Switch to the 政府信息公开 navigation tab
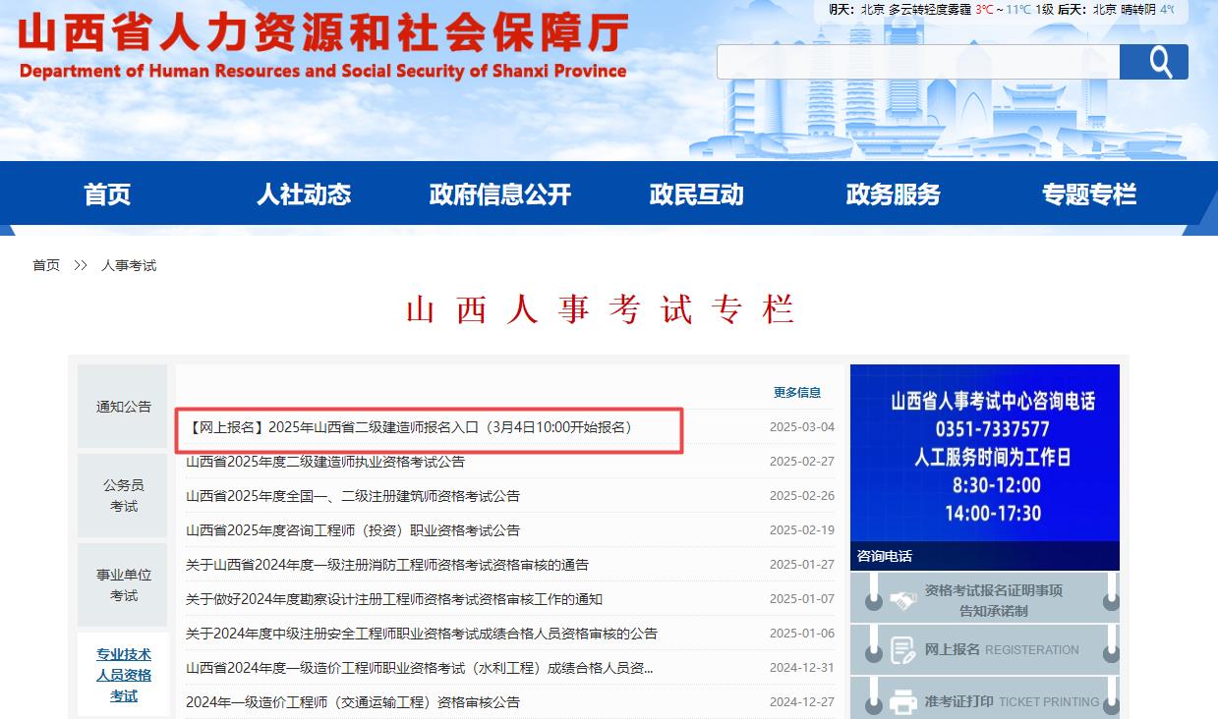The width and height of the screenshot is (1218, 719). click(499, 194)
